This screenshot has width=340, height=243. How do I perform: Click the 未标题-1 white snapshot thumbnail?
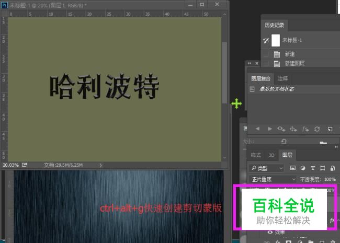pyautogui.click(x=276, y=40)
